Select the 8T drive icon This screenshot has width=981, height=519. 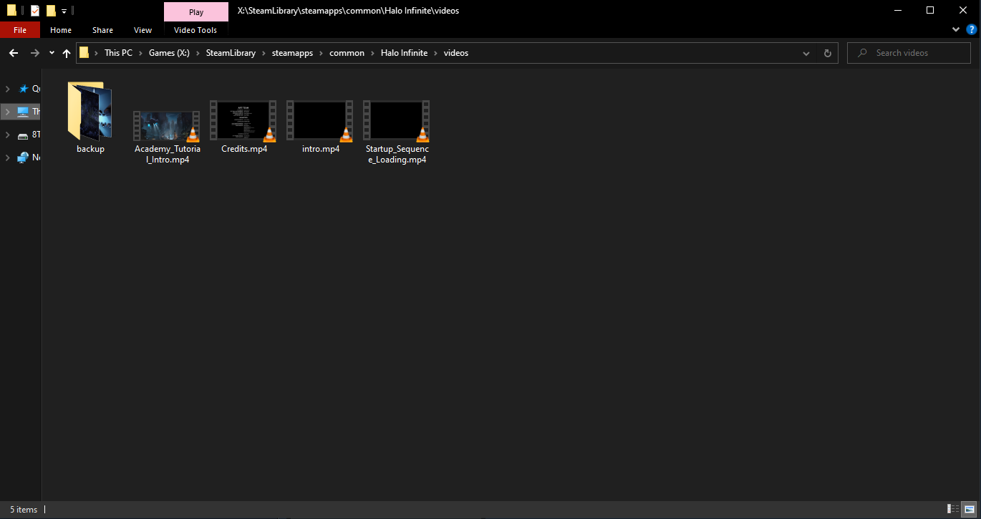[x=23, y=135]
